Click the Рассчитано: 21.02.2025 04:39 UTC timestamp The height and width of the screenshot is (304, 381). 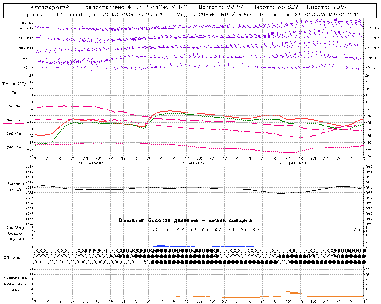tap(309, 15)
